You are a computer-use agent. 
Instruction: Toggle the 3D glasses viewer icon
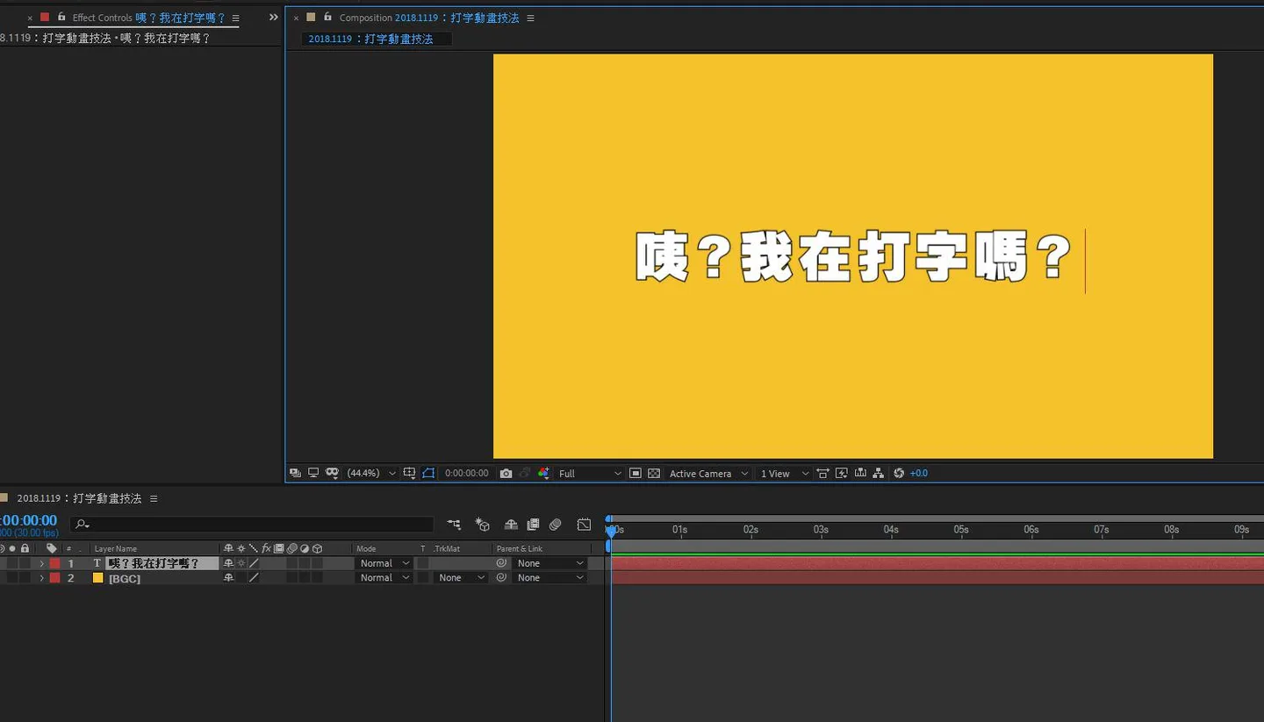click(x=332, y=473)
